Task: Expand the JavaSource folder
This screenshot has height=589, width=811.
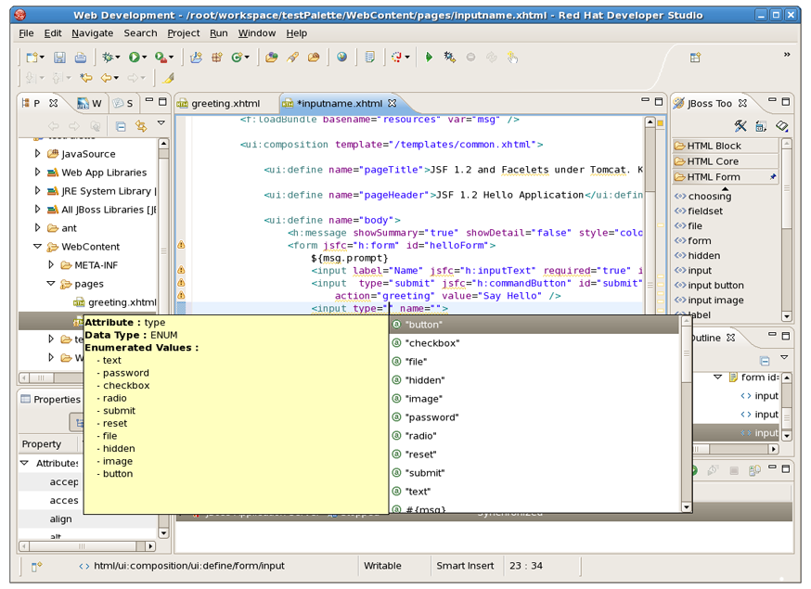Action: pyautogui.click(x=38, y=154)
